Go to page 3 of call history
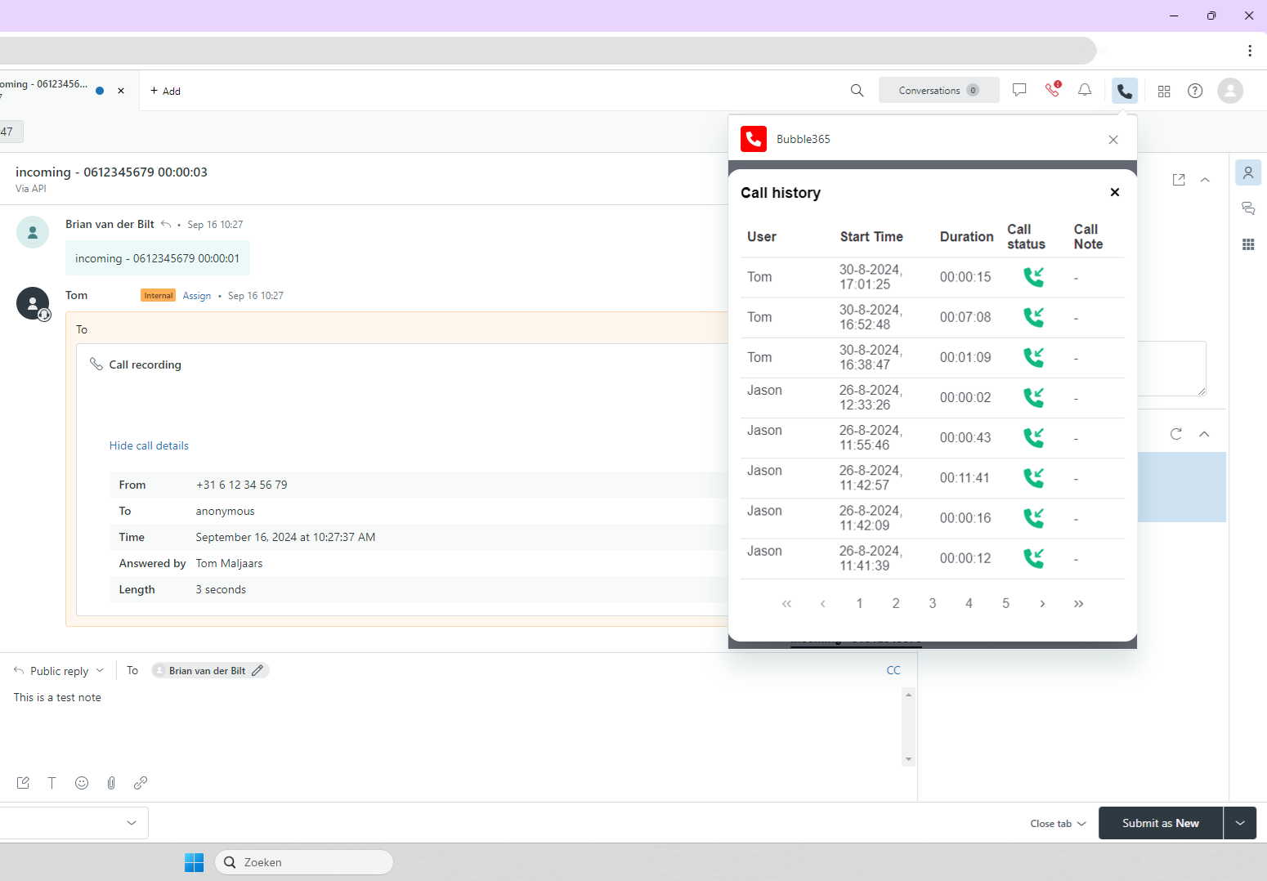The width and height of the screenshot is (1267, 881). (x=932, y=603)
